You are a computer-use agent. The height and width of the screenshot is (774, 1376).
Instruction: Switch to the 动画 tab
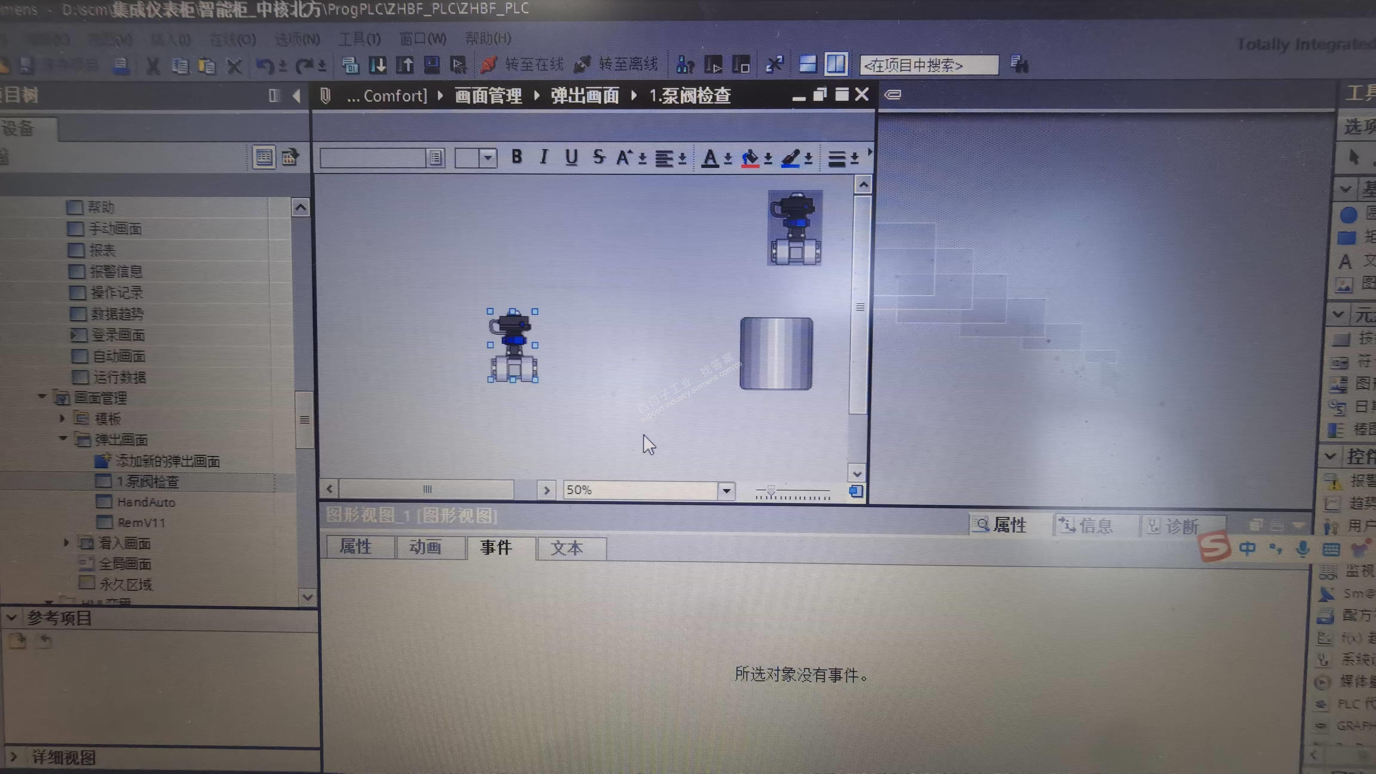[425, 547]
